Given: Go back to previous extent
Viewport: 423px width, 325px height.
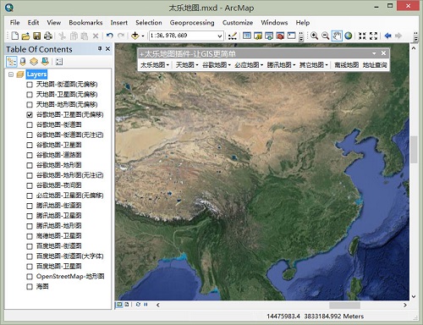Looking at the screenshot, I should point(388,36).
